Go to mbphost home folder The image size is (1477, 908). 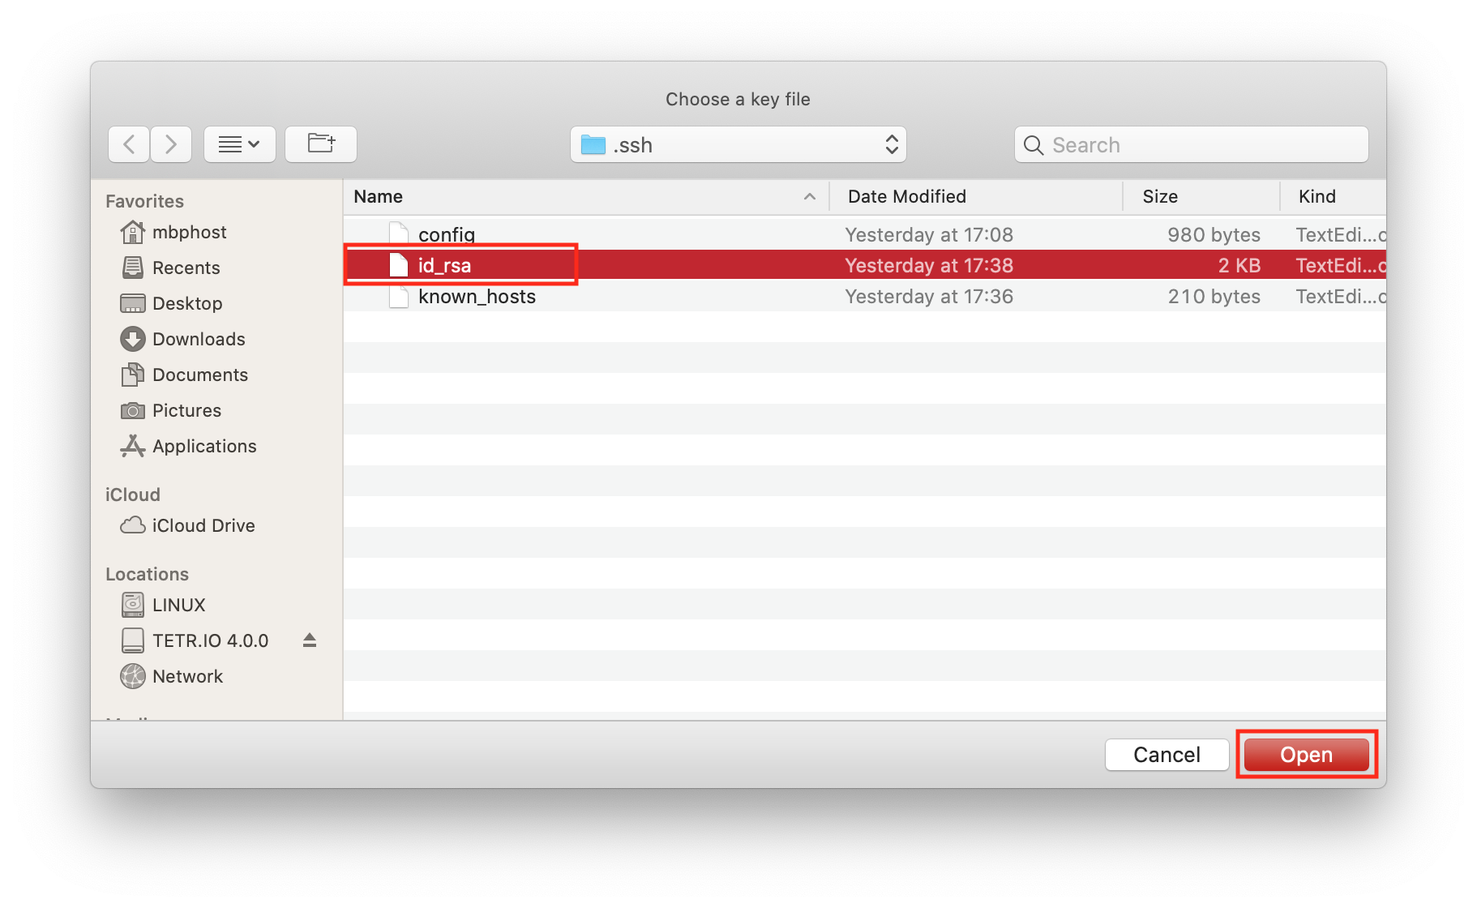(x=189, y=232)
